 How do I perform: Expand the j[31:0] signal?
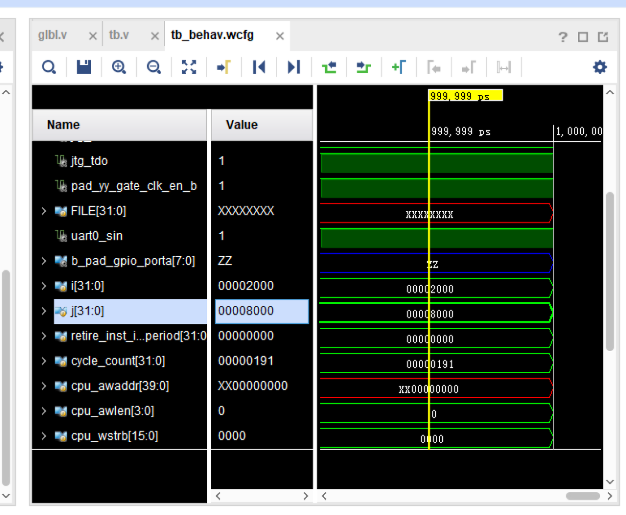coord(44,311)
